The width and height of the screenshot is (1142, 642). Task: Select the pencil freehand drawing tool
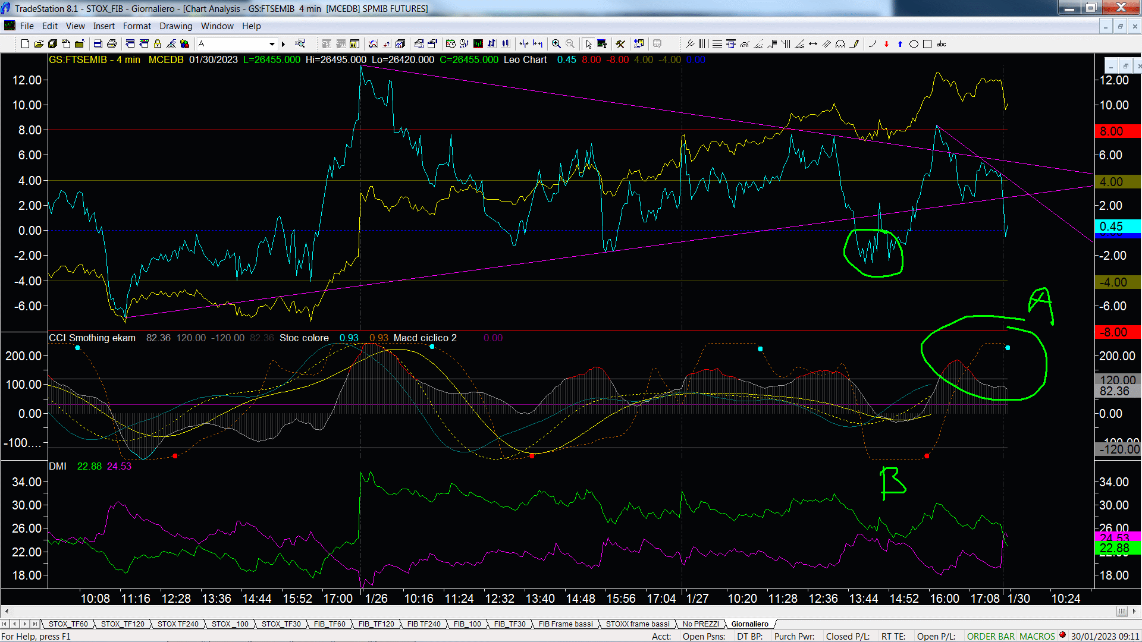tap(854, 44)
